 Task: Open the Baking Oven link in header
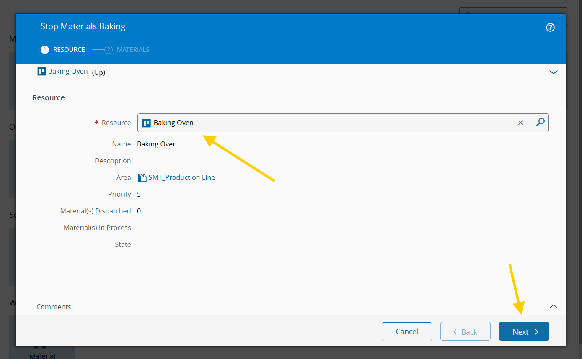pos(68,72)
